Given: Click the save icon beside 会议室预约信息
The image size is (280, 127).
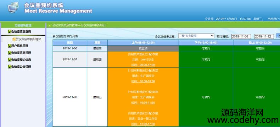Looking at the screenshot, I should (x=10, y=60).
